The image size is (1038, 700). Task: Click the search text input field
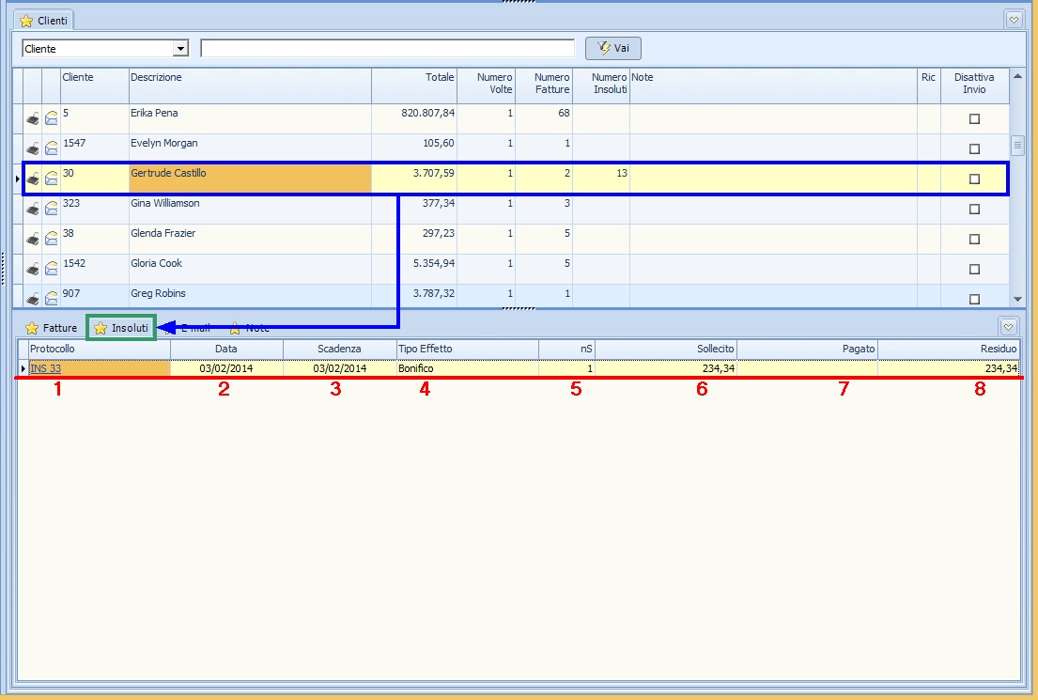387,49
